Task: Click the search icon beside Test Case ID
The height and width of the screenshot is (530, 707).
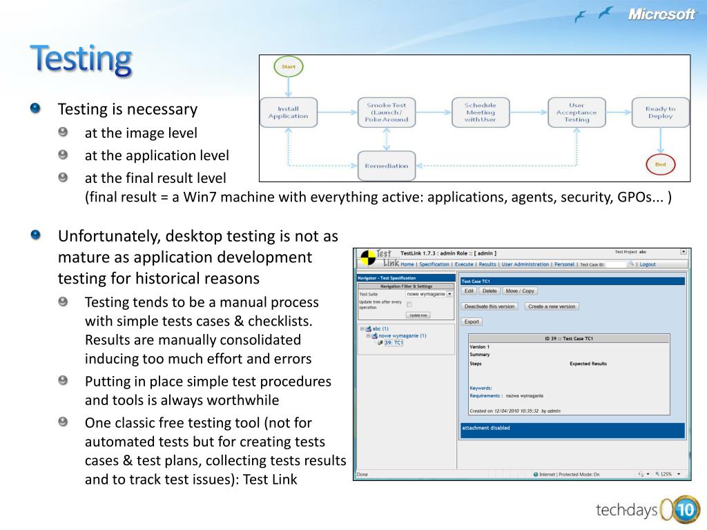Action: pyautogui.click(x=631, y=264)
